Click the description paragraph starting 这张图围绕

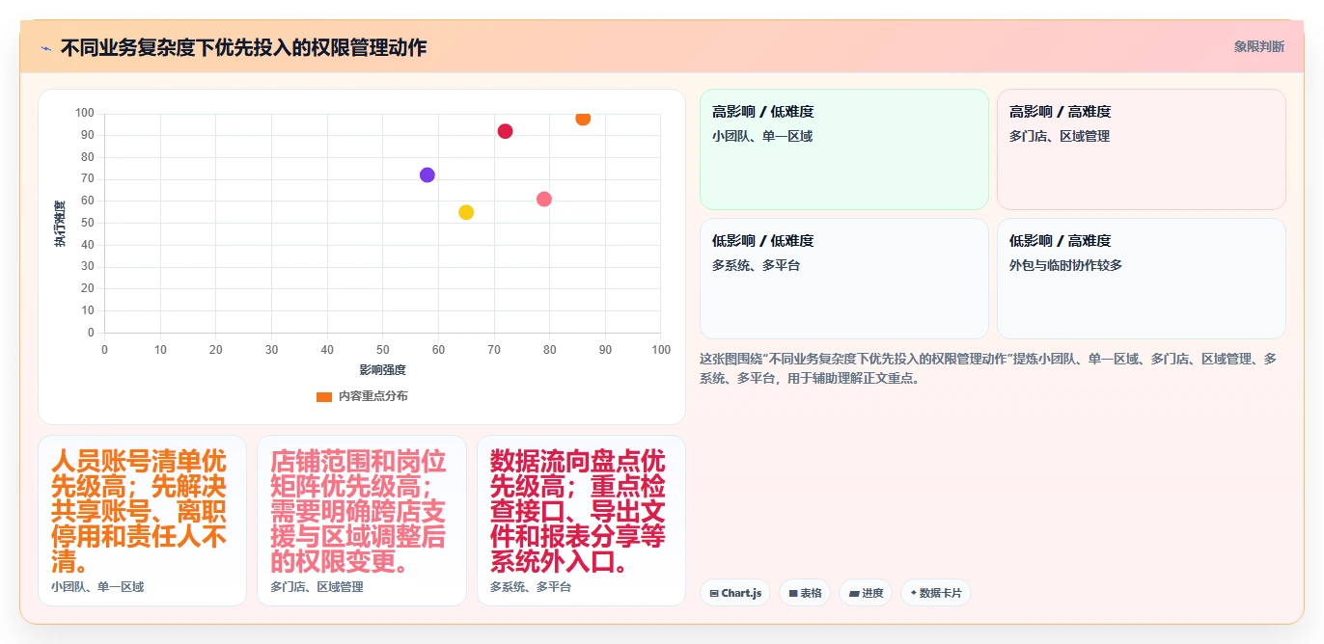(x=989, y=368)
